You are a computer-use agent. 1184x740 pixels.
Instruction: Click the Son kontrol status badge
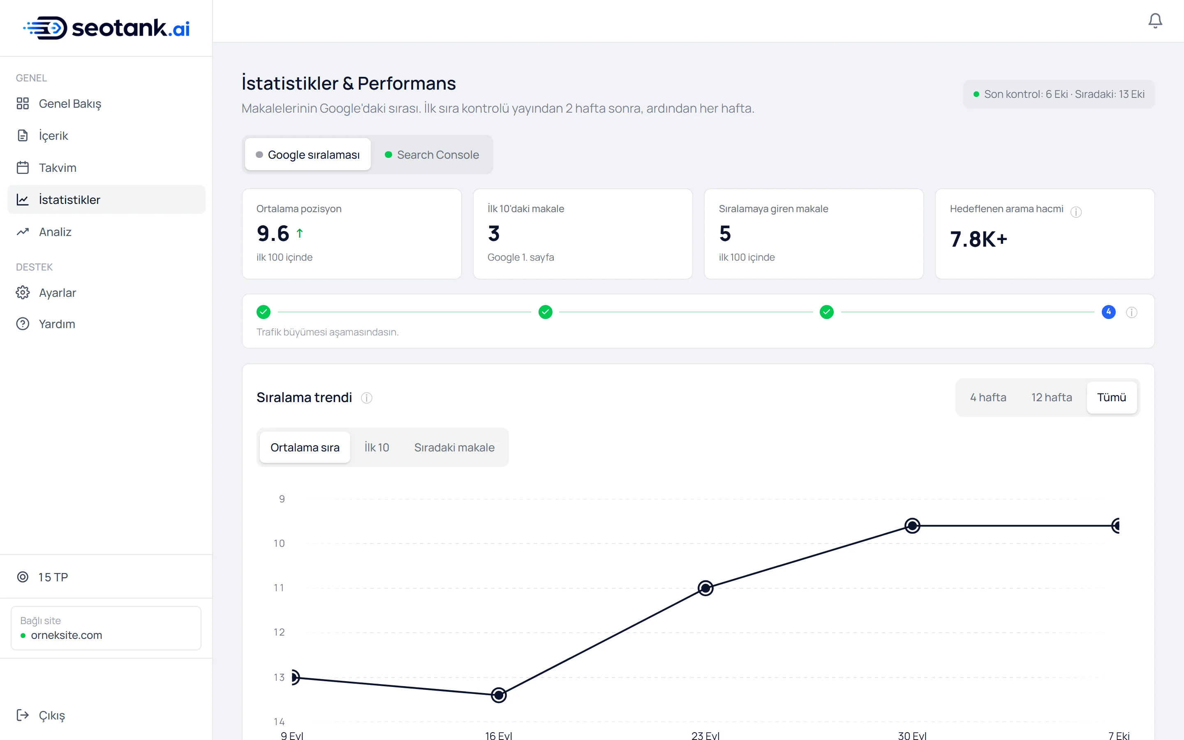pos(1059,94)
